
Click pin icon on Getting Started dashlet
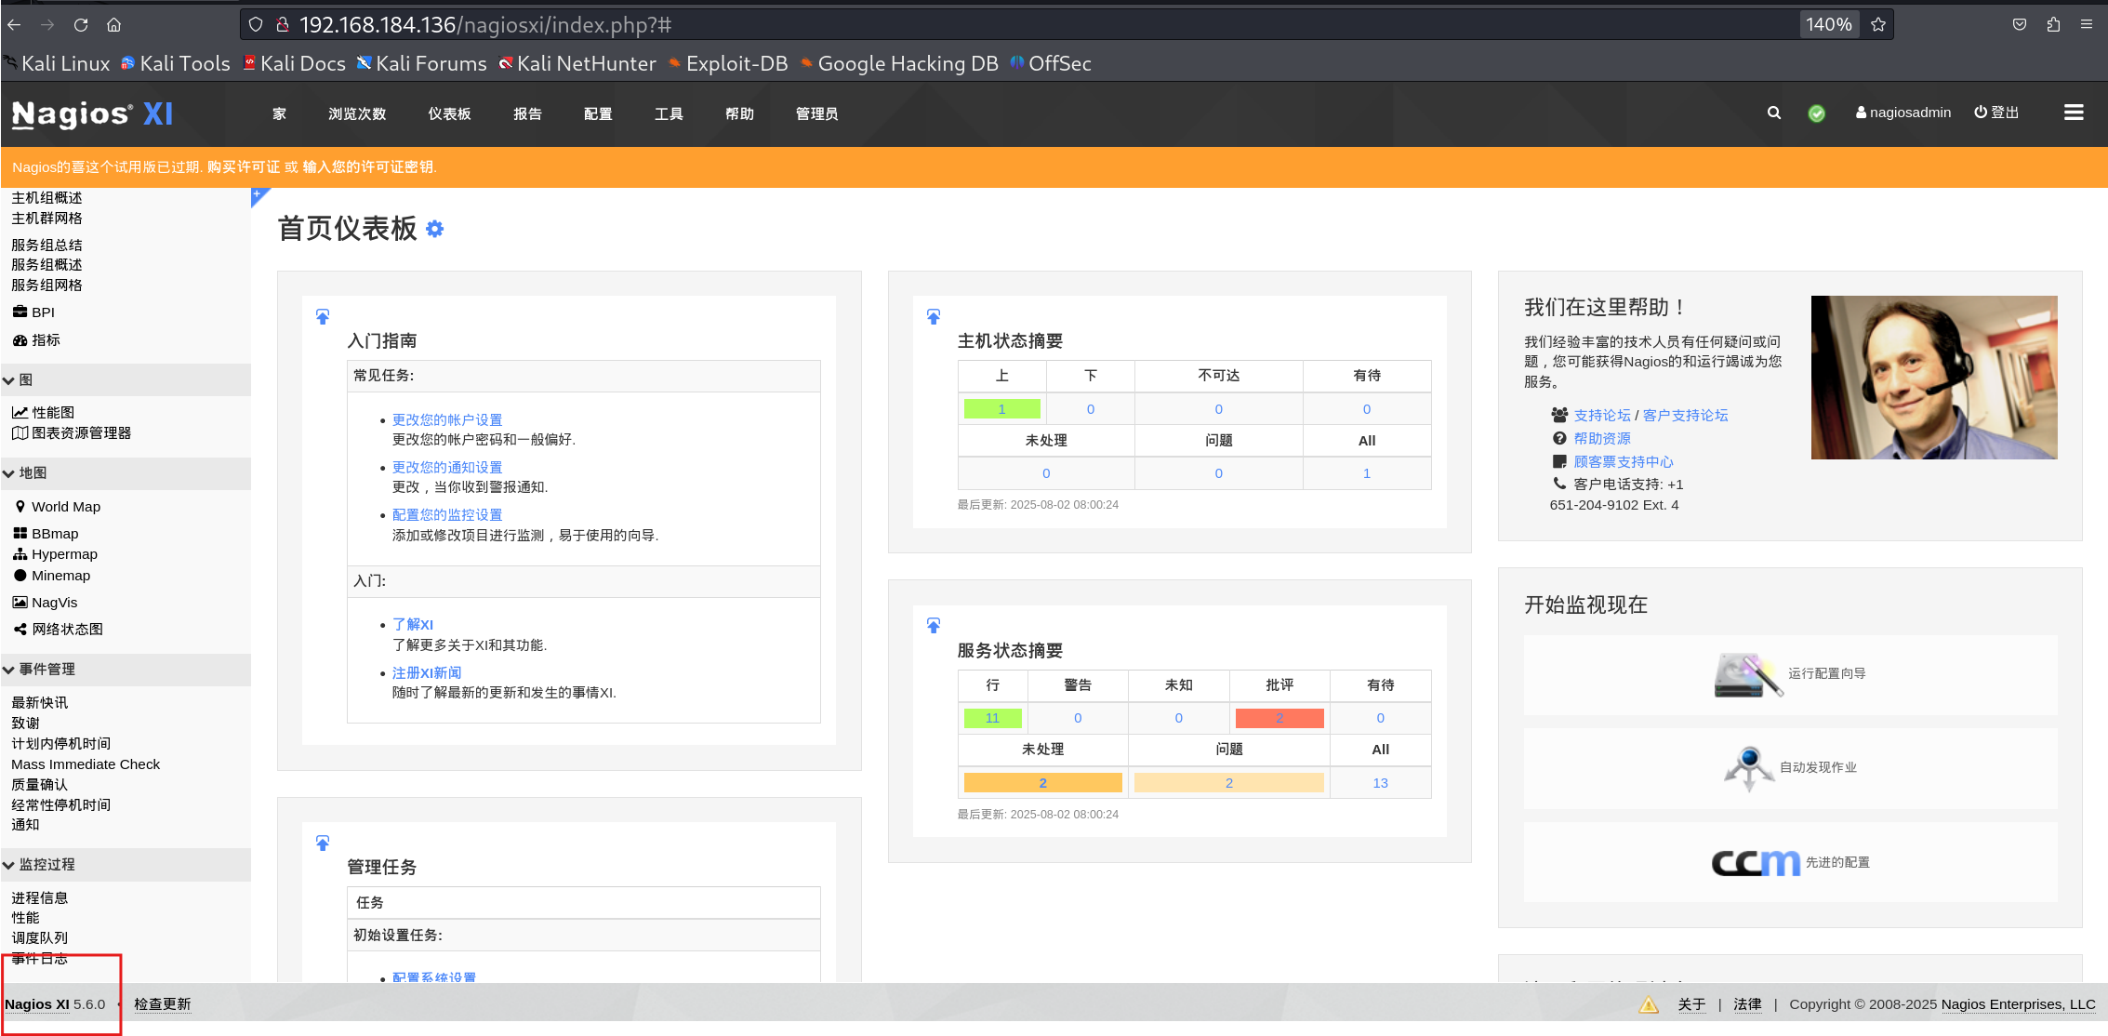[323, 317]
